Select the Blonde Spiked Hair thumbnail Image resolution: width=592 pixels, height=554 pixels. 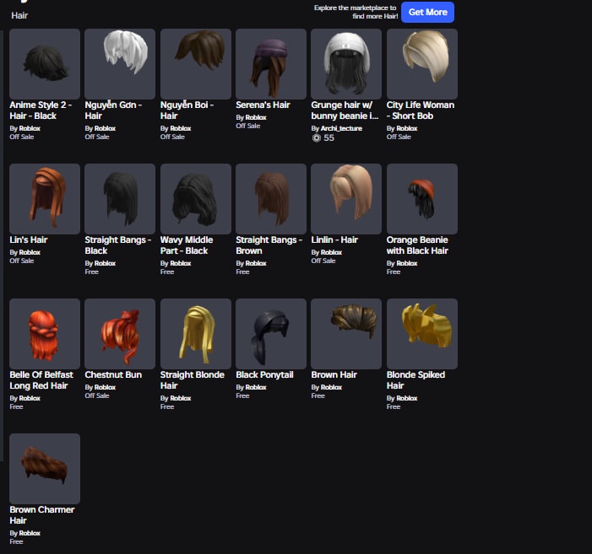point(422,334)
